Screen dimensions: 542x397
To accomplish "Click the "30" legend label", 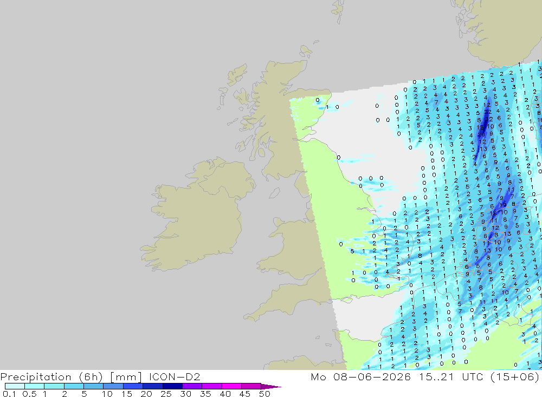I will pos(185,394).
